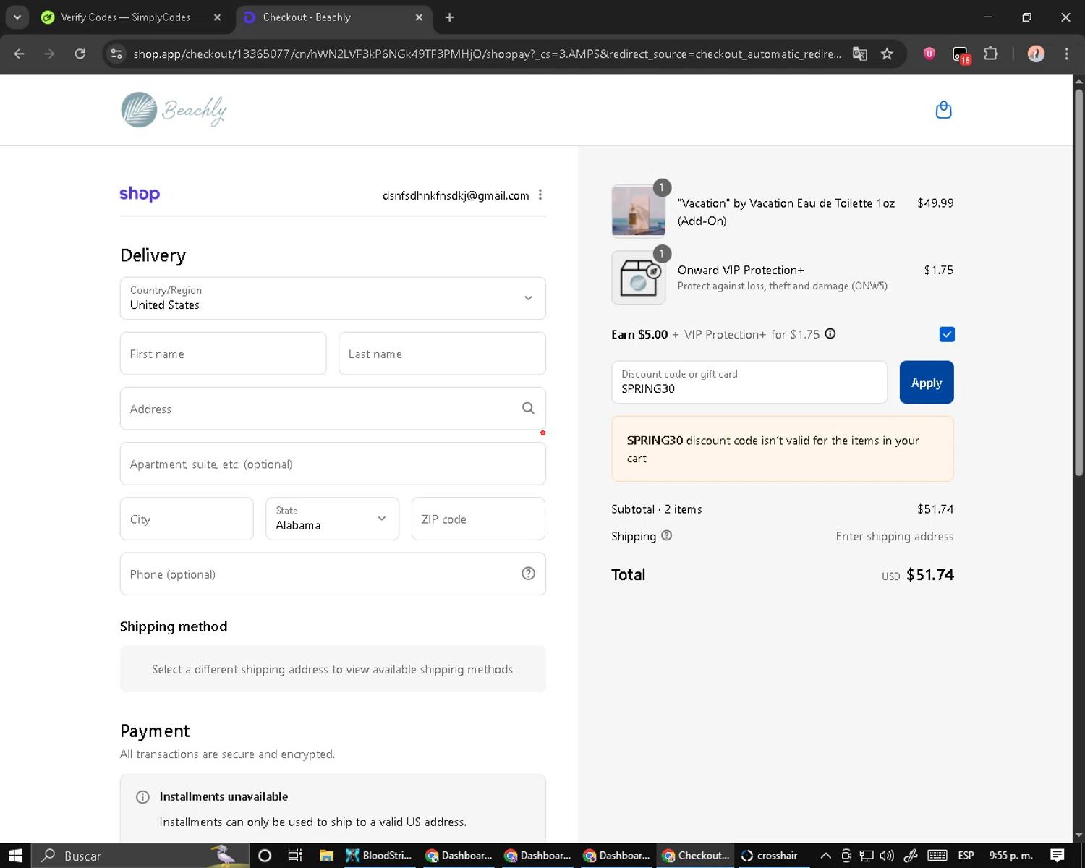Image resolution: width=1085 pixels, height=868 pixels.
Task: Open Chrome three-dot menu
Action: [1066, 54]
